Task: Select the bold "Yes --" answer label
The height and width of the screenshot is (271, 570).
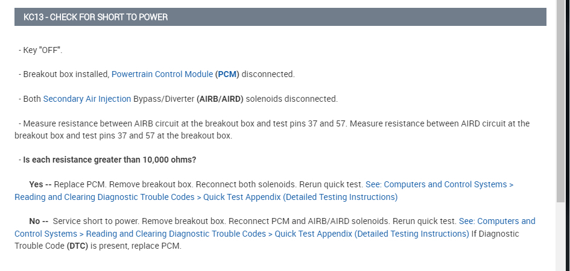Action: 40,184
